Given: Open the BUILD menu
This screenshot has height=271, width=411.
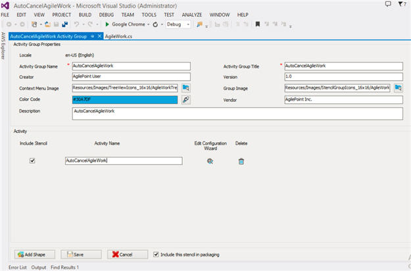Looking at the screenshot, I should click(x=85, y=15).
